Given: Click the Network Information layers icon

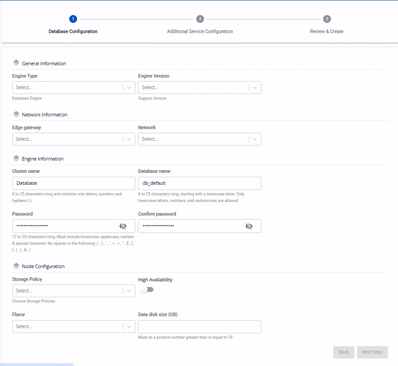Looking at the screenshot, I should coord(16,114).
